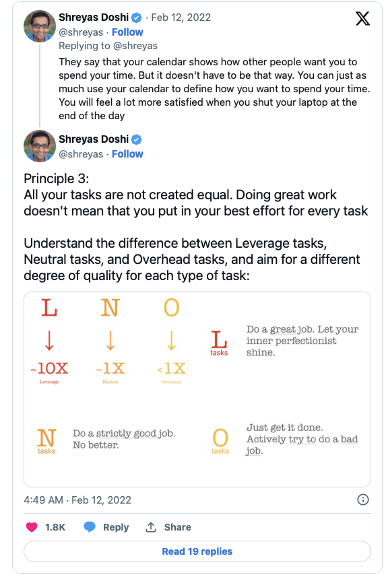The width and height of the screenshot is (386, 579).
Task: Open the tweet info circle icon
Action: [362, 500]
